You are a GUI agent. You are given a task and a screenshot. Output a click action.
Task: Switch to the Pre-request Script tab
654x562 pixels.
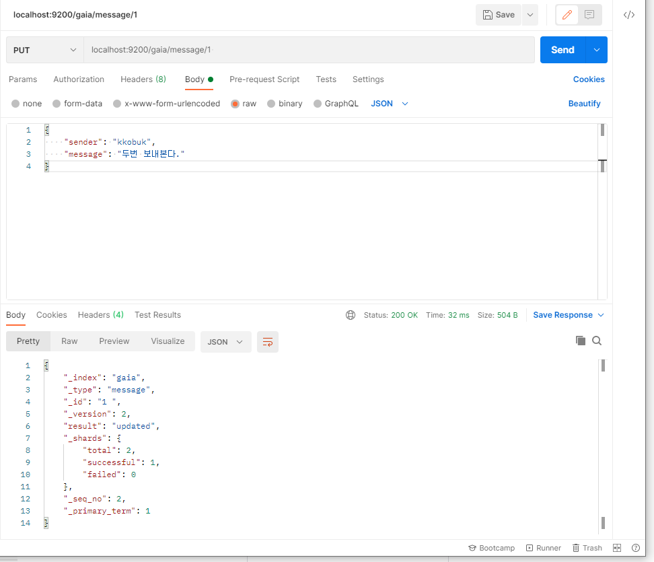[264, 79]
